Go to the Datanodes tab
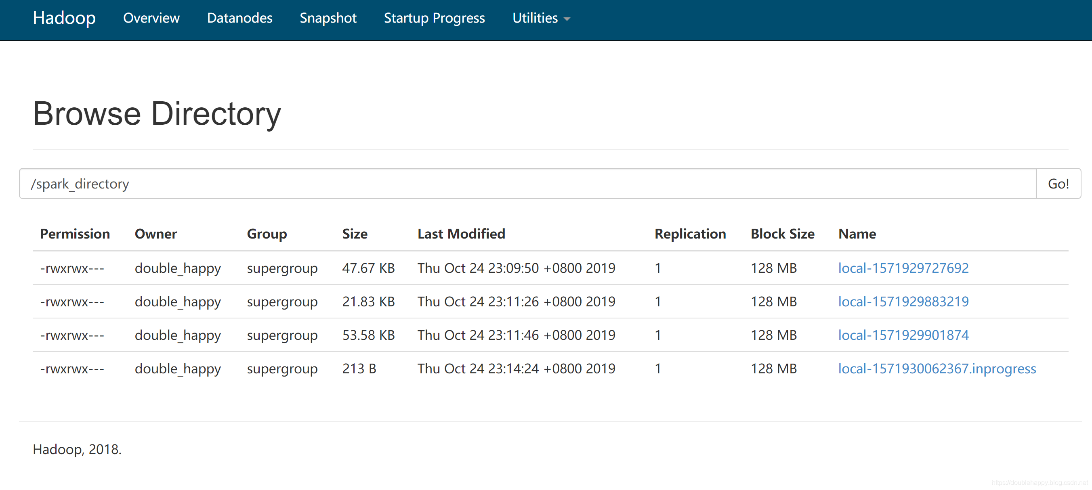Screen dimensions: 1092x490 click(239, 18)
